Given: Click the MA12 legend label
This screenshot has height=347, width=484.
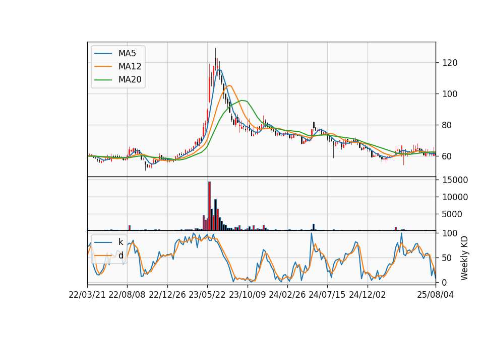Looking at the screenshot, I should point(130,66).
